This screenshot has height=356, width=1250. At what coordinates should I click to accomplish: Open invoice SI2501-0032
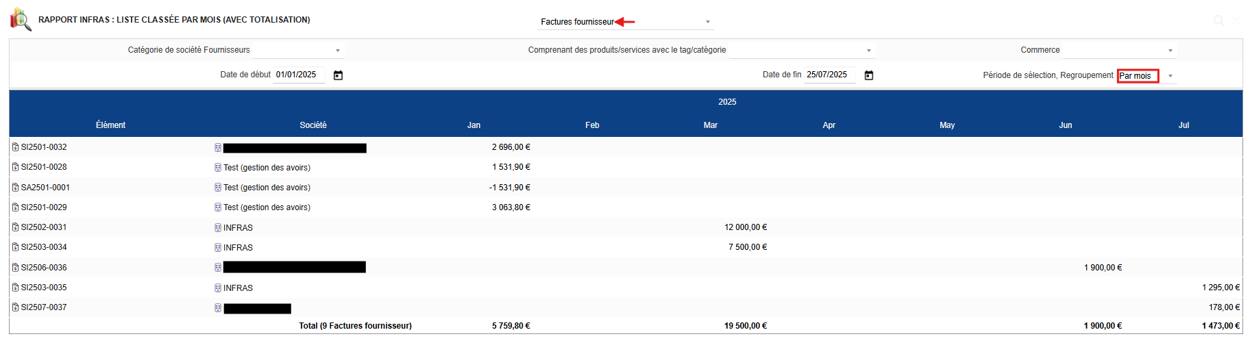click(44, 147)
